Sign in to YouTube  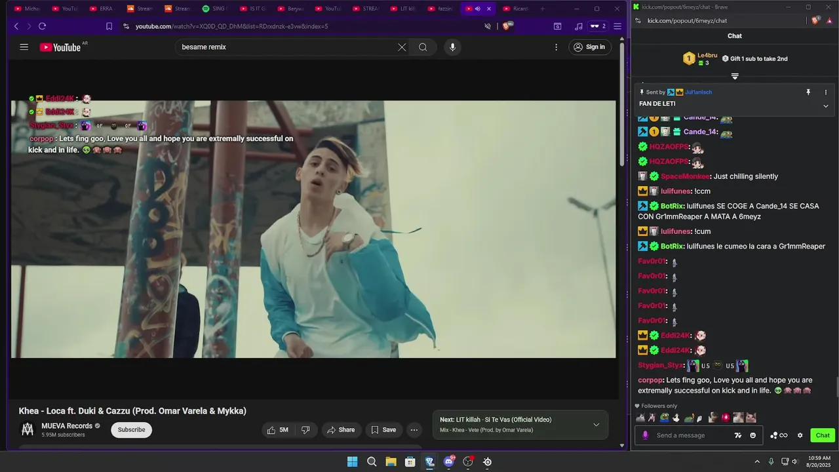tap(589, 47)
